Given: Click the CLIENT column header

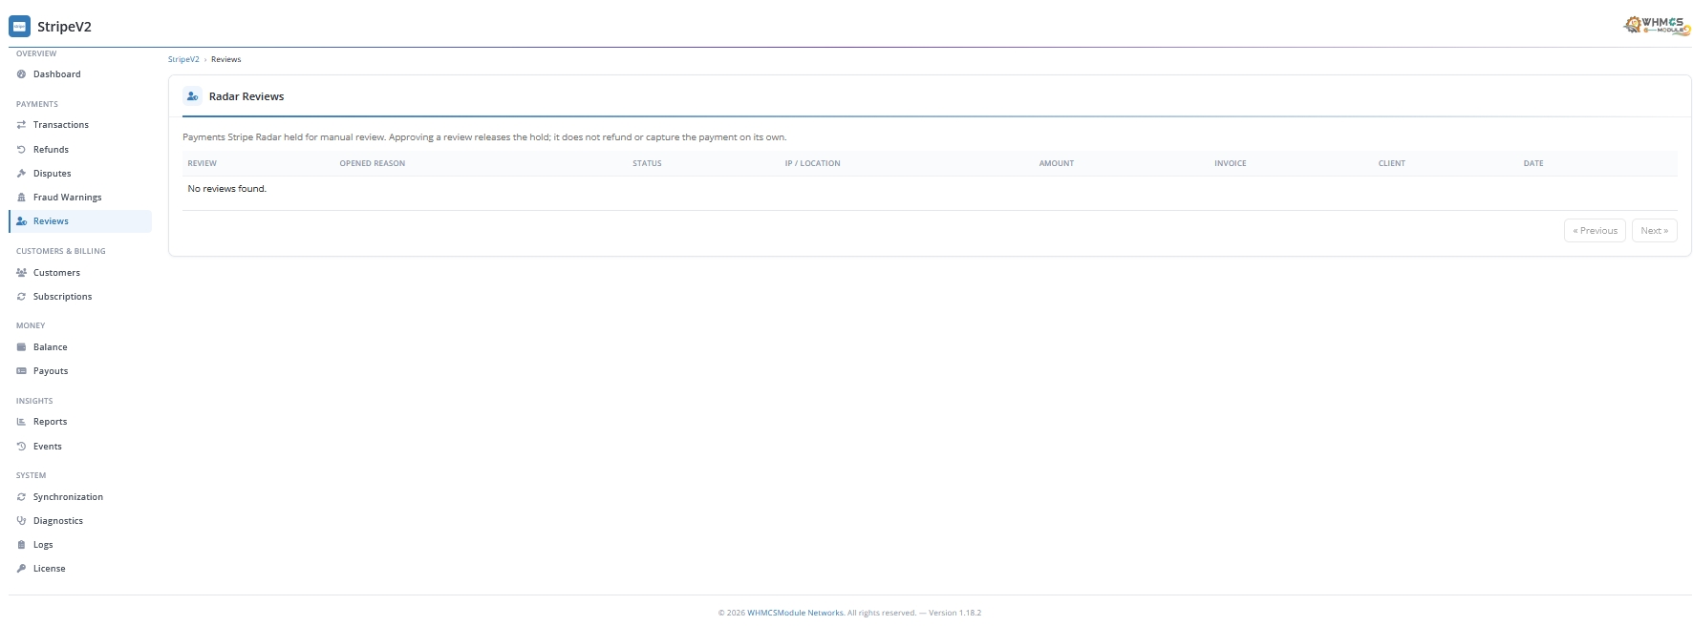Looking at the screenshot, I should tap(1391, 163).
